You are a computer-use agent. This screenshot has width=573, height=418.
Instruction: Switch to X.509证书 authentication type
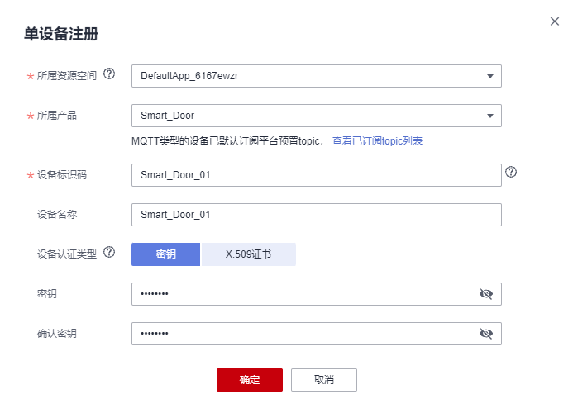point(248,254)
